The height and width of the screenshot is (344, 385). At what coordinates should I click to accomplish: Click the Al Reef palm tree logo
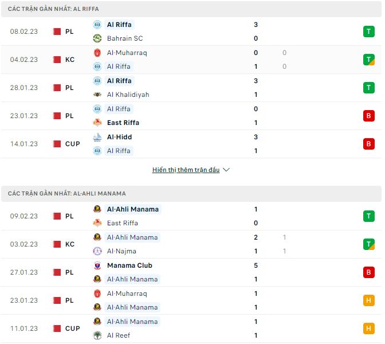click(x=97, y=335)
